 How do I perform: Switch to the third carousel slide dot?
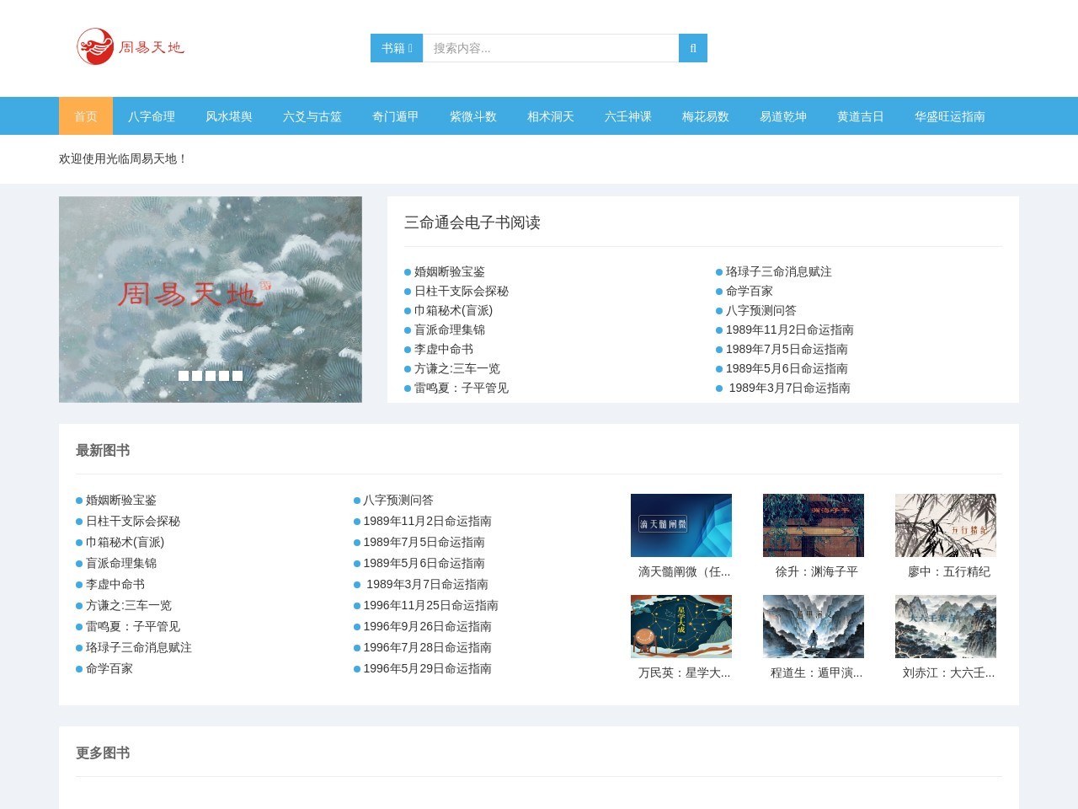pos(211,376)
